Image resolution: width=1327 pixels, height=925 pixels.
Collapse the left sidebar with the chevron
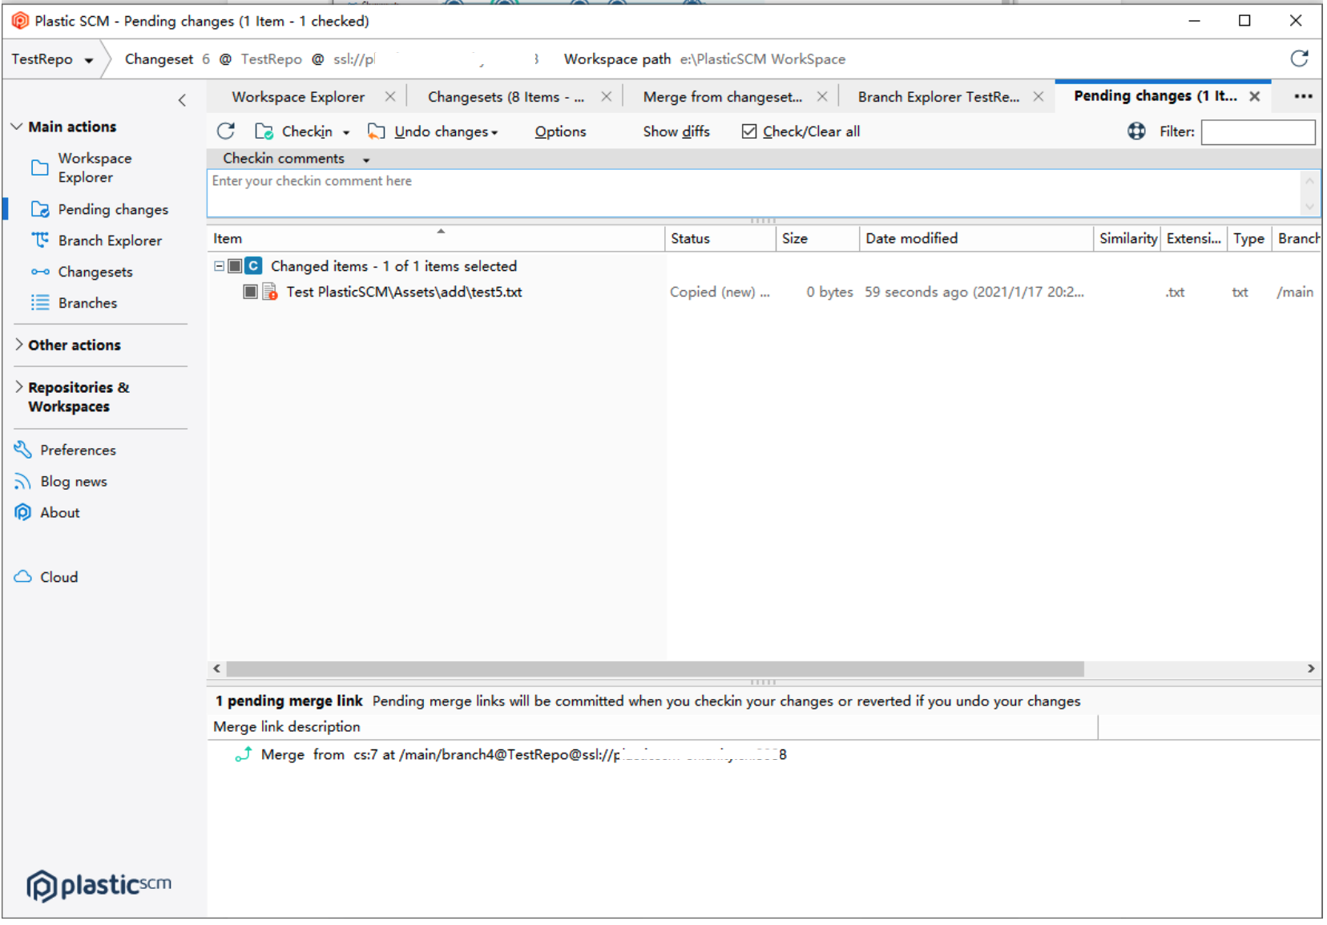point(182,100)
